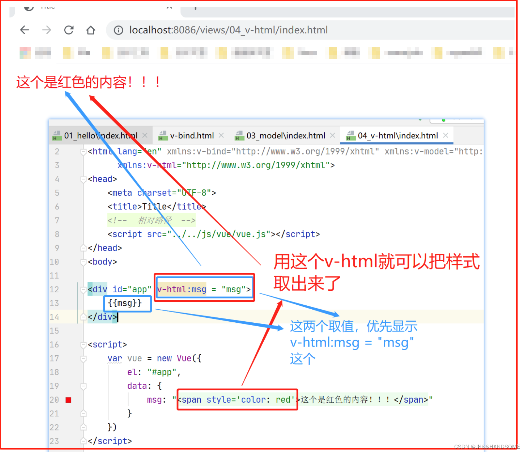
Task: Collapse the script fold marker on line 16
Action: click(x=83, y=345)
